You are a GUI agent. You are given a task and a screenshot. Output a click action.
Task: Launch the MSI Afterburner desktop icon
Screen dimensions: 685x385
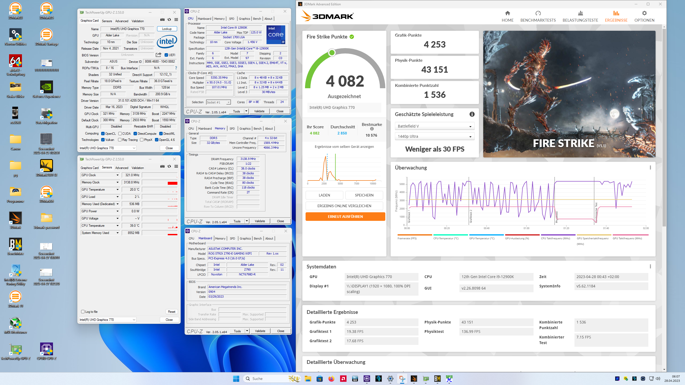point(15,325)
